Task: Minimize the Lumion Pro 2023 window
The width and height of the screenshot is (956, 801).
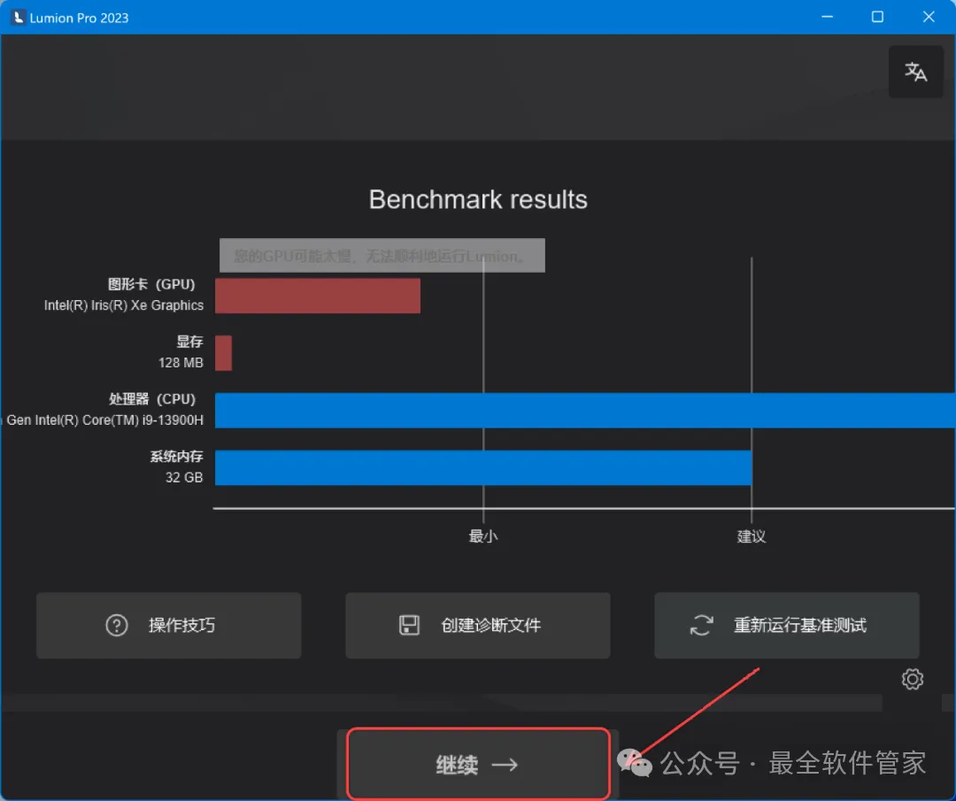Action: coord(827,17)
